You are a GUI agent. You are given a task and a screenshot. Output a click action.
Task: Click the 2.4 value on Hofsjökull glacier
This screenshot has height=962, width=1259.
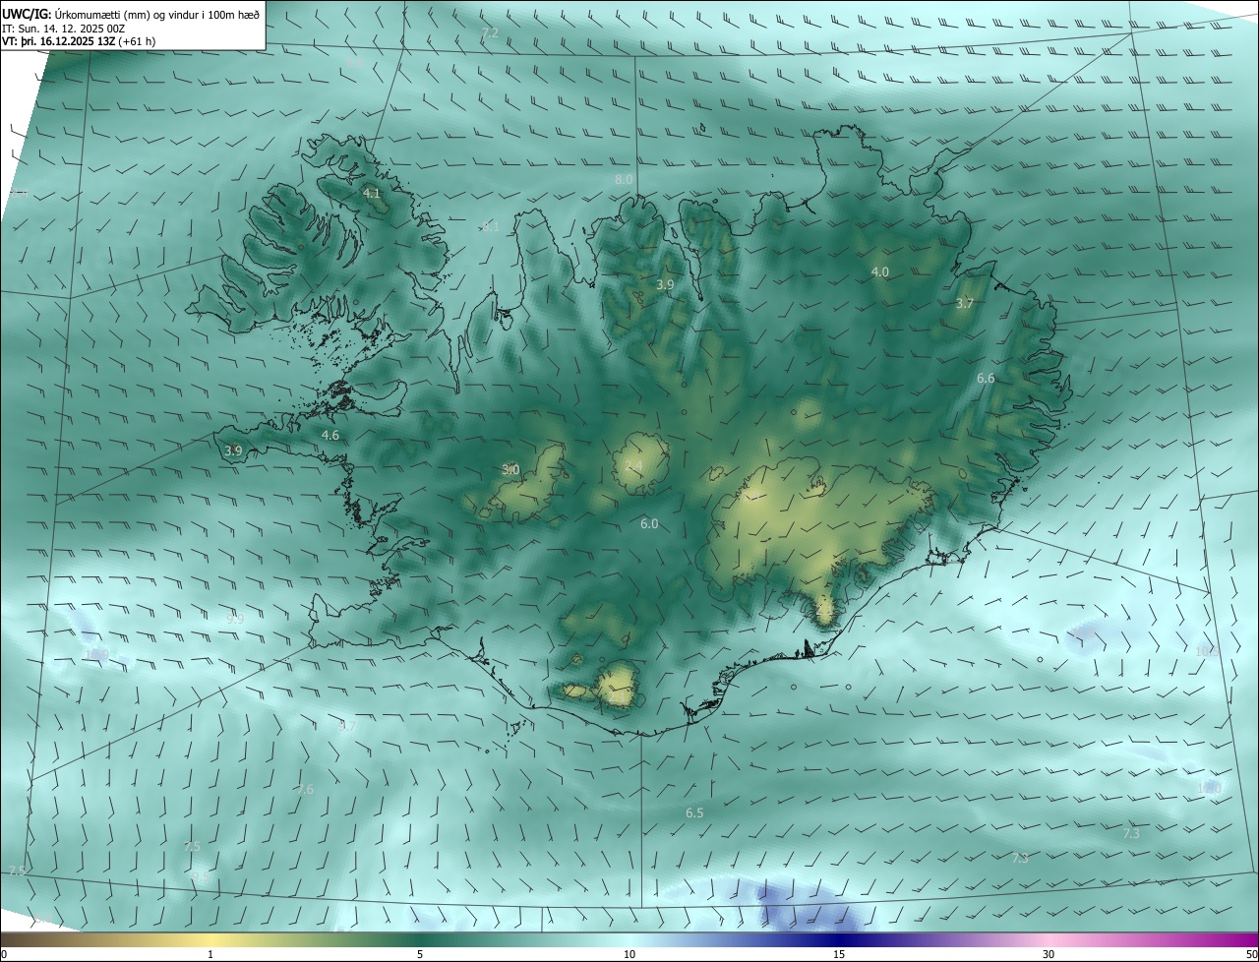[x=634, y=465]
